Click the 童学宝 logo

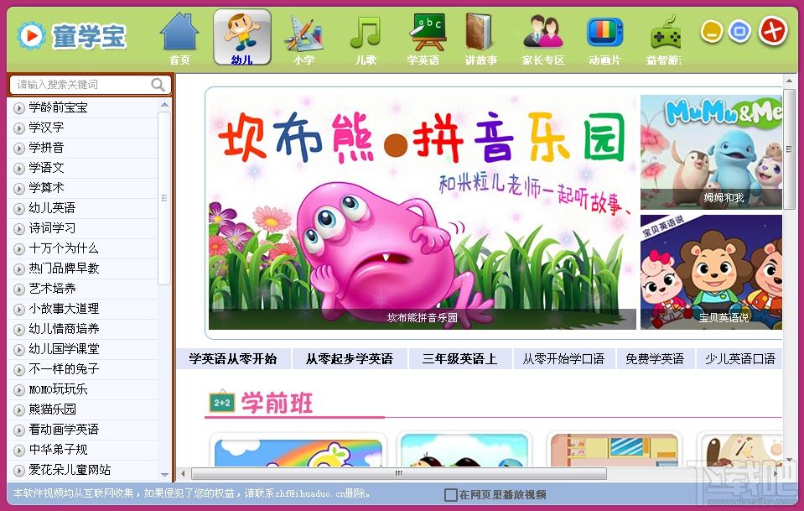[72, 36]
